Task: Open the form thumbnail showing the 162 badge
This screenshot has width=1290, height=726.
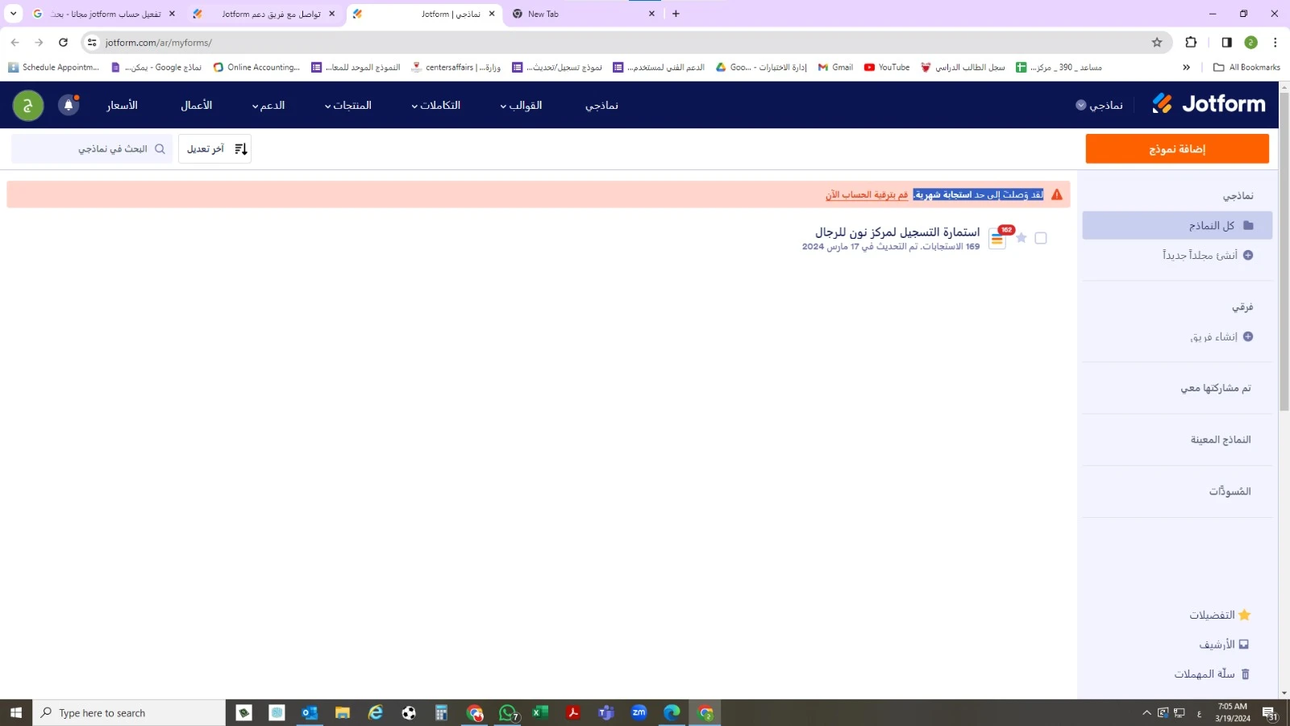Action: point(997,239)
